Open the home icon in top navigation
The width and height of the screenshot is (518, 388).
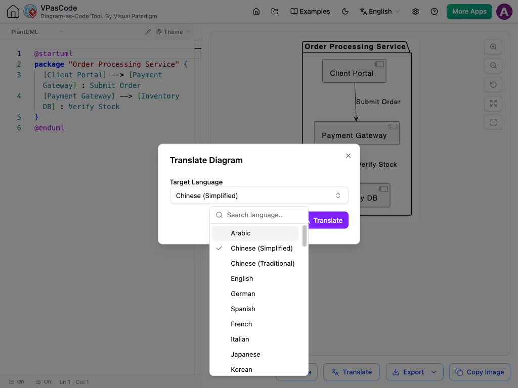tap(256, 11)
